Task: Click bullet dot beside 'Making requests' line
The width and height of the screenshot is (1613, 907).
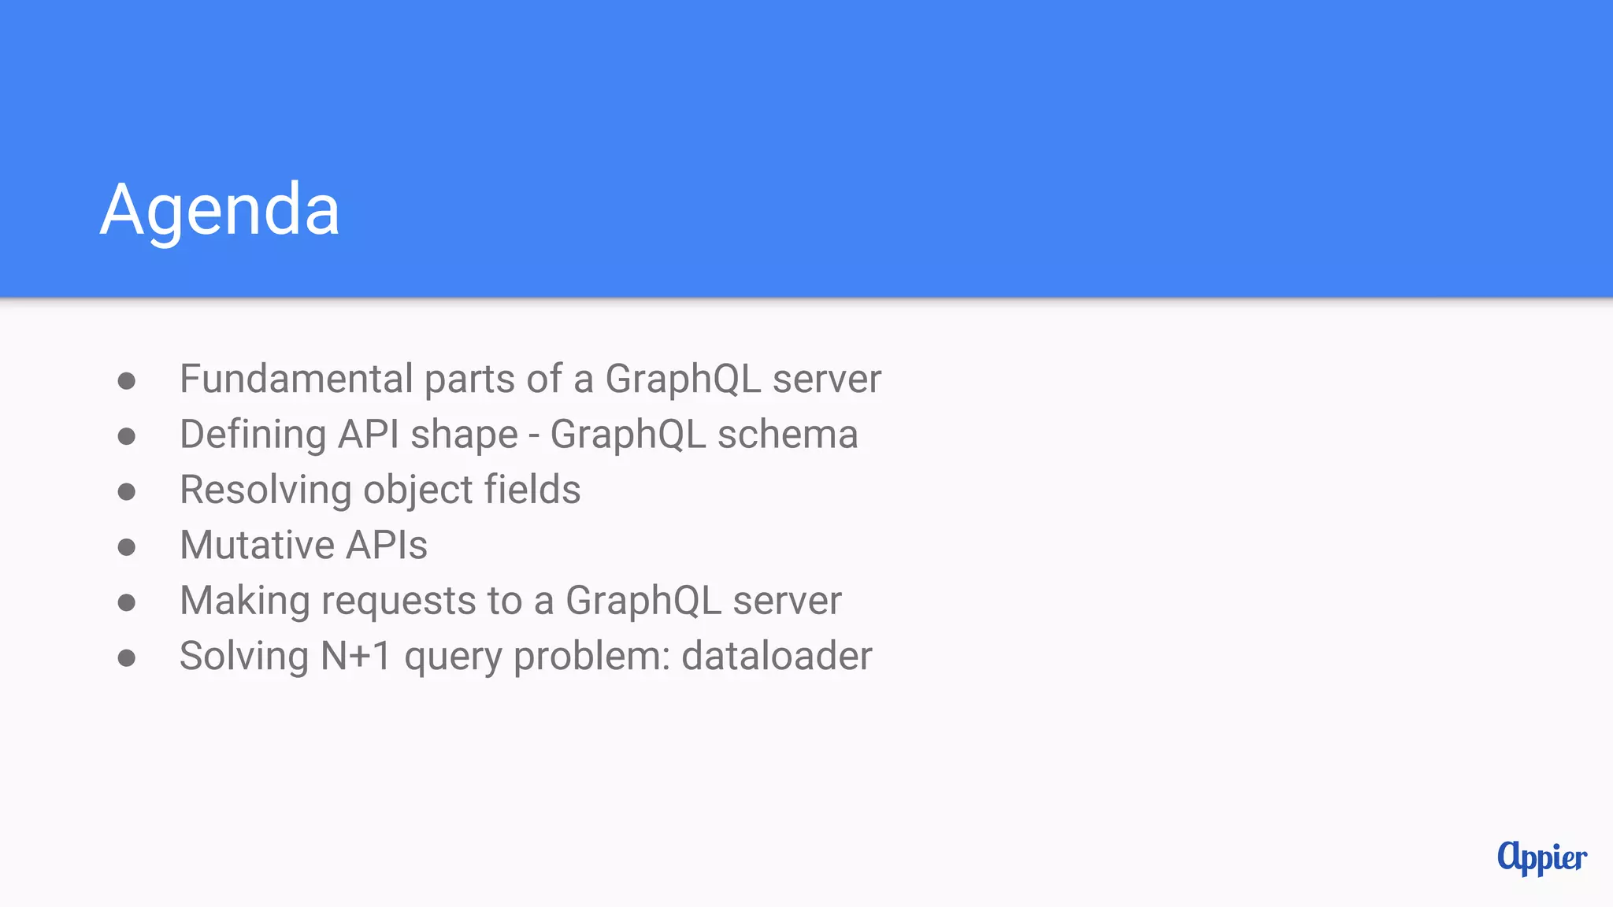Action: pyautogui.click(x=126, y=603)
